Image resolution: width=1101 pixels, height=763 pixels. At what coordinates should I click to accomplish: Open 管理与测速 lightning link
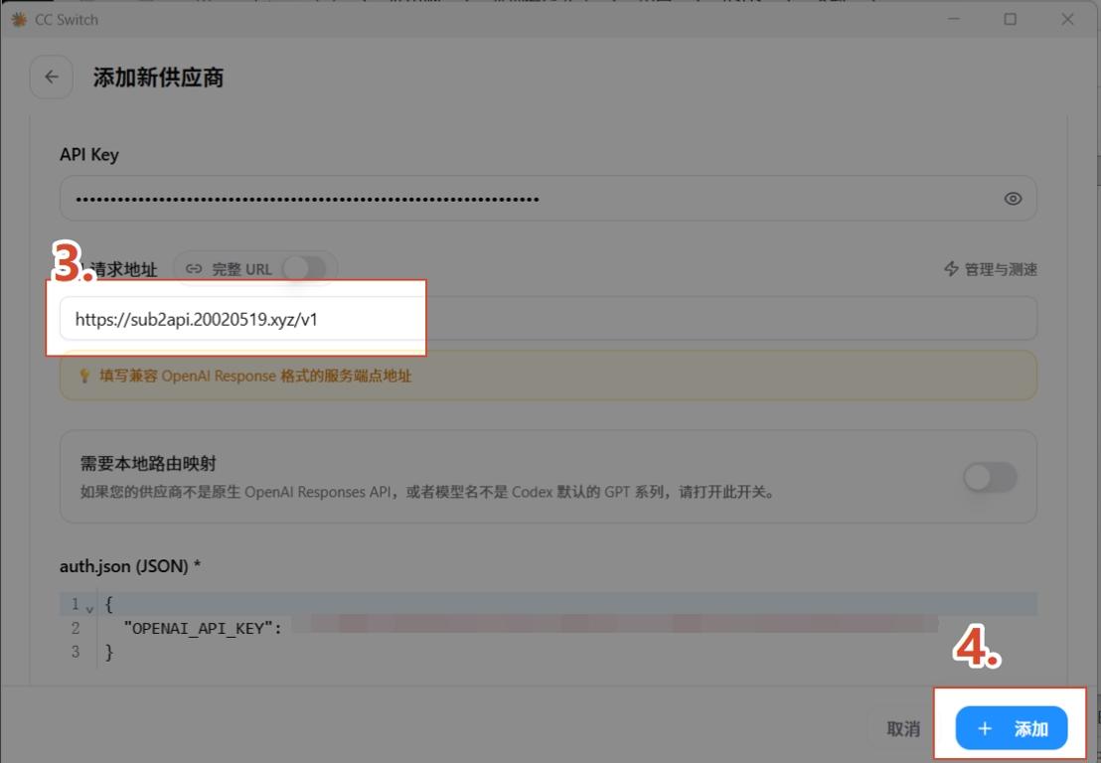990,269
